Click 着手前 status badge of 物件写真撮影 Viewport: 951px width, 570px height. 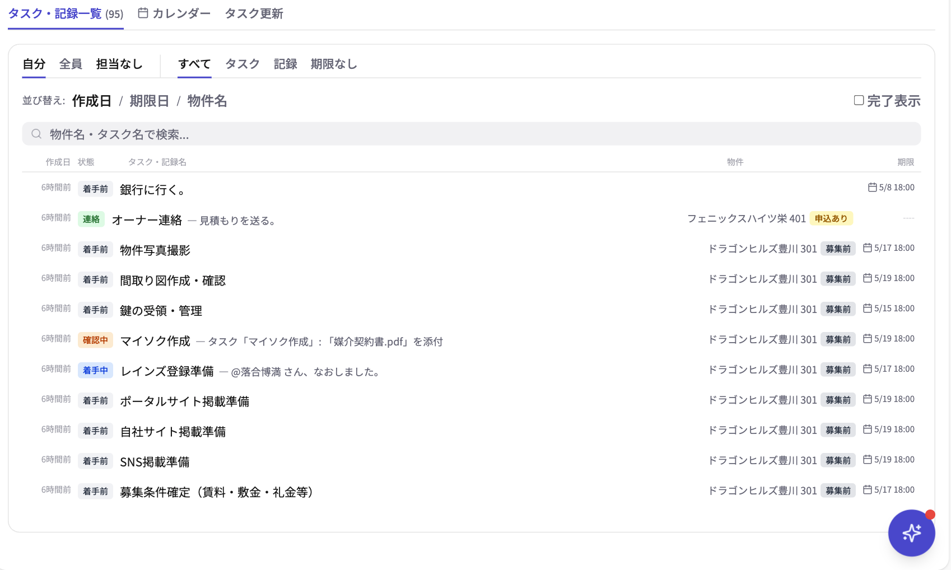(95, 250)
